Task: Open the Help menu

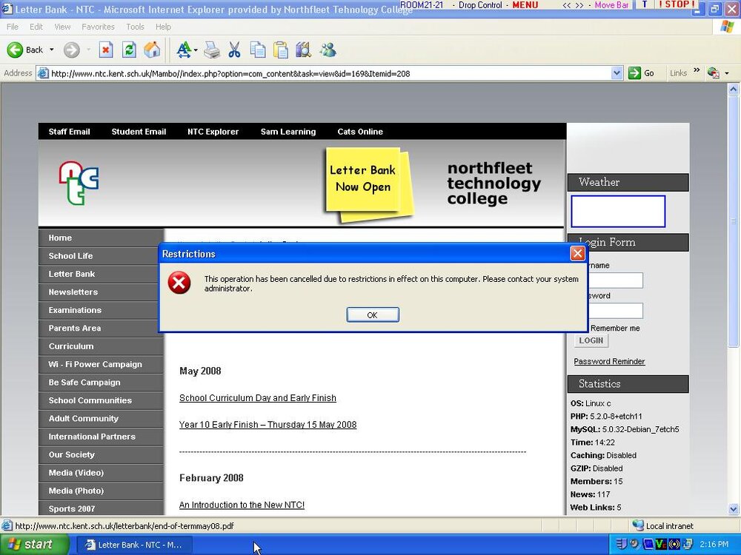Action: [163, 27]
